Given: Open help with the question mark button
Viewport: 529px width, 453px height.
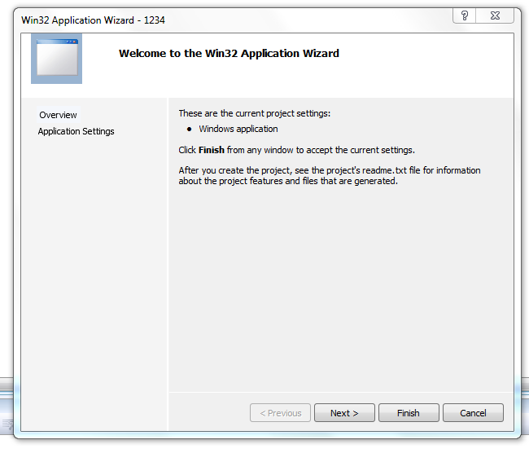Looking at the screenshot, I should 464,15.
